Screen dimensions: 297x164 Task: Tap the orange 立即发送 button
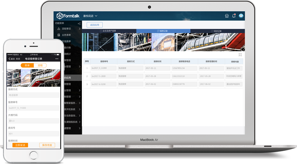20,145
